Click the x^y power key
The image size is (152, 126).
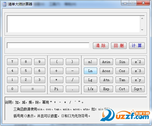138,80
